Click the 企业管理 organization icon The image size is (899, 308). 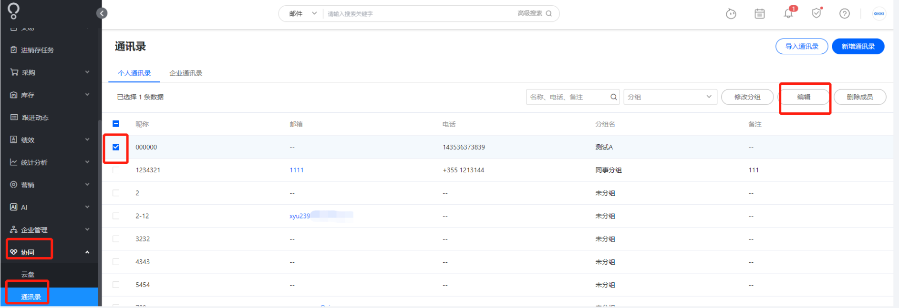click(14, 229)
